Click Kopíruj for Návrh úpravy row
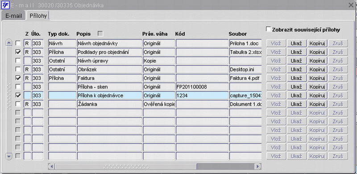 pos(318,61)
